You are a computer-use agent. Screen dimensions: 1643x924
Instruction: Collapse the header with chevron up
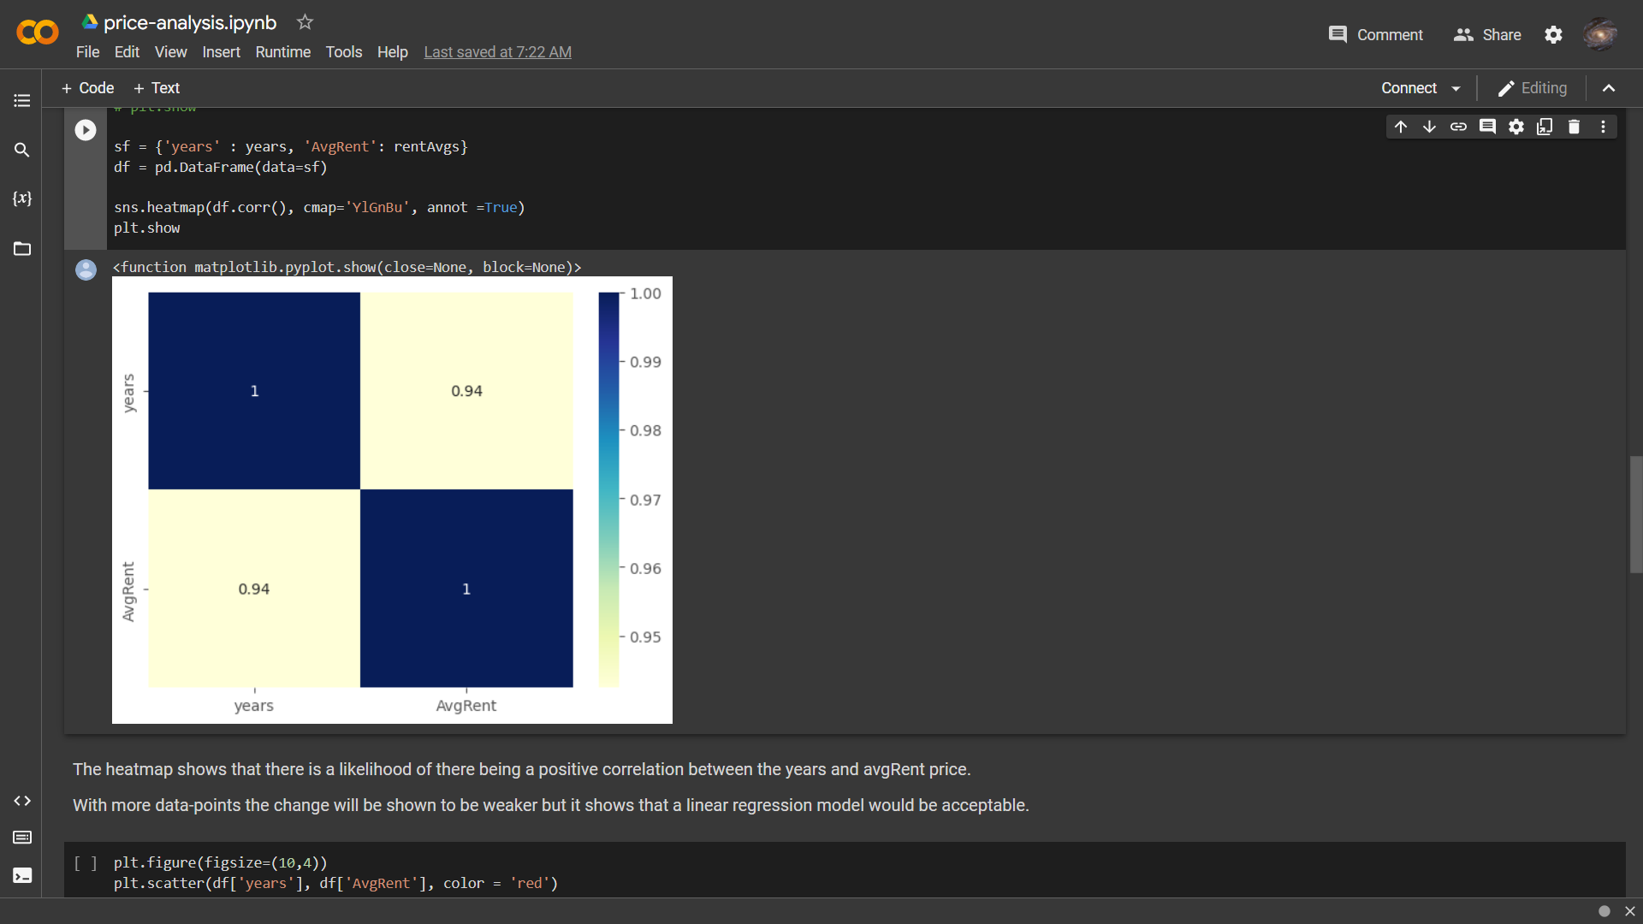click(1609, 88)
